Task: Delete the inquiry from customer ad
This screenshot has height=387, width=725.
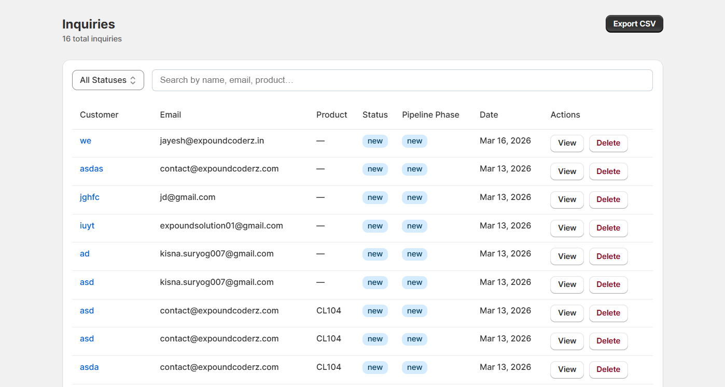Action: [608, 256]
